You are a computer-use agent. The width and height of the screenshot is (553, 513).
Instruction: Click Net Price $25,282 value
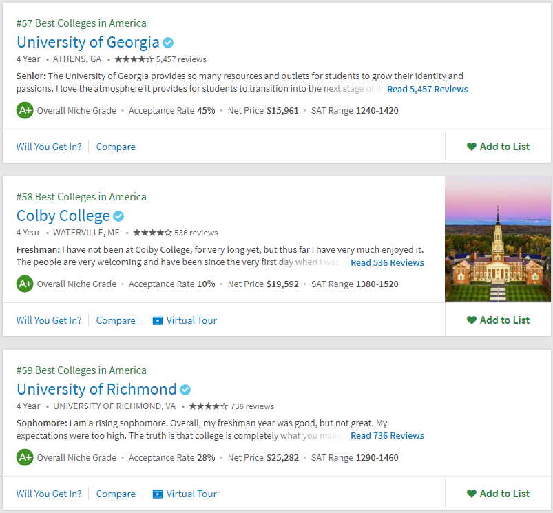tap(282, 458)
